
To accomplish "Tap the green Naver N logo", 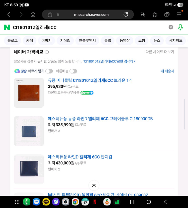I will [x=7, y=27].
